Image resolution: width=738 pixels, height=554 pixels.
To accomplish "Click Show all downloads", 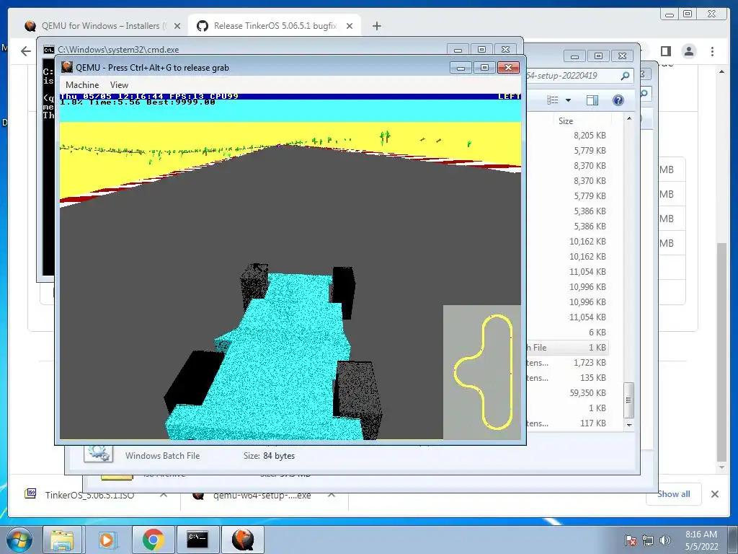I will (x=674, y=494).
